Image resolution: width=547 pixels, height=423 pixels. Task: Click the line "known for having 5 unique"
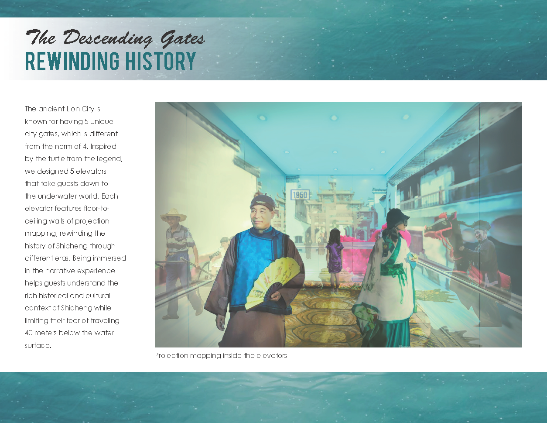[69, 121]
